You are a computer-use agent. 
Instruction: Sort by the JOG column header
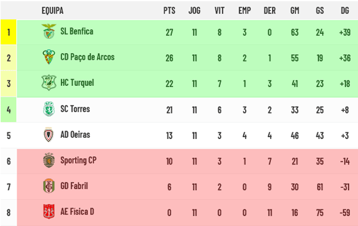pos(195,11)
